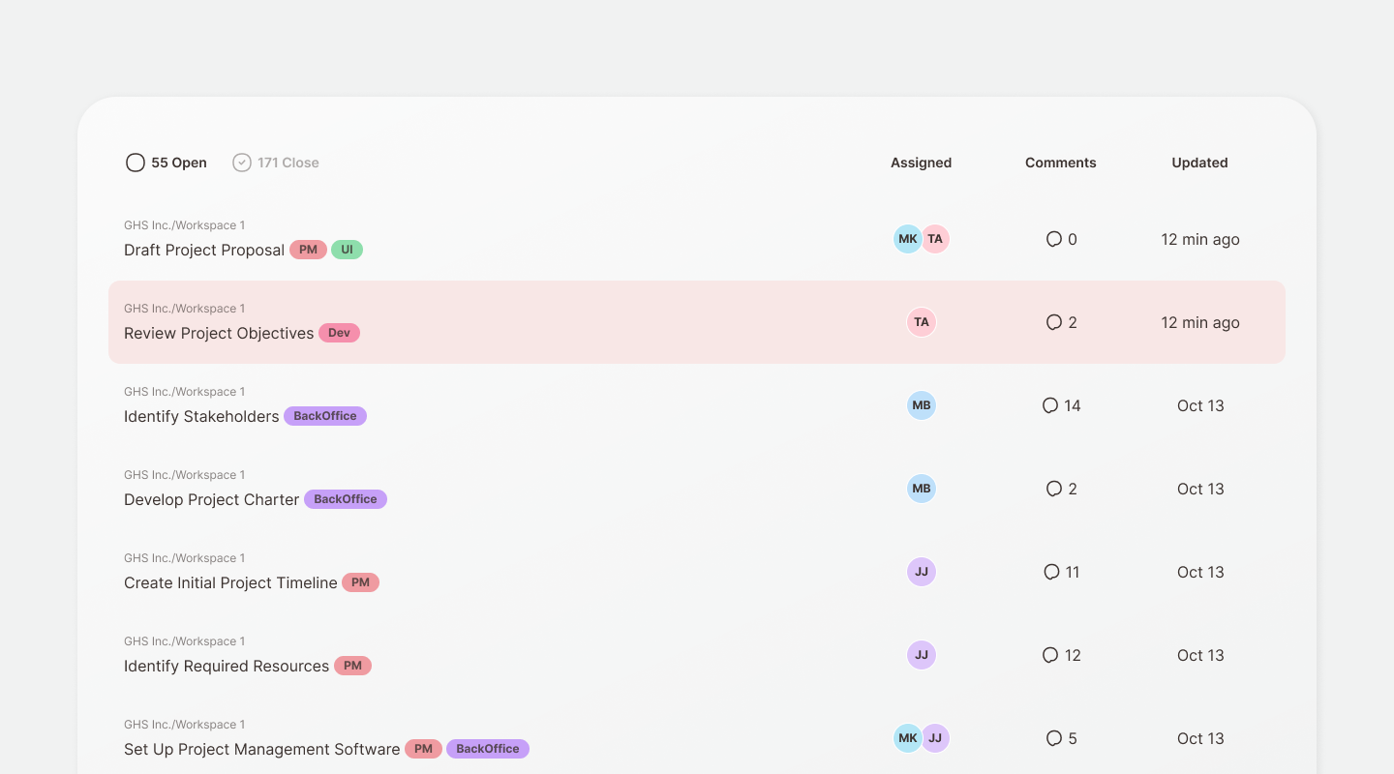Click the workspace path above Review Project Objectives
This screenshot has height=774, width=1394.
(x=184, y=309)
